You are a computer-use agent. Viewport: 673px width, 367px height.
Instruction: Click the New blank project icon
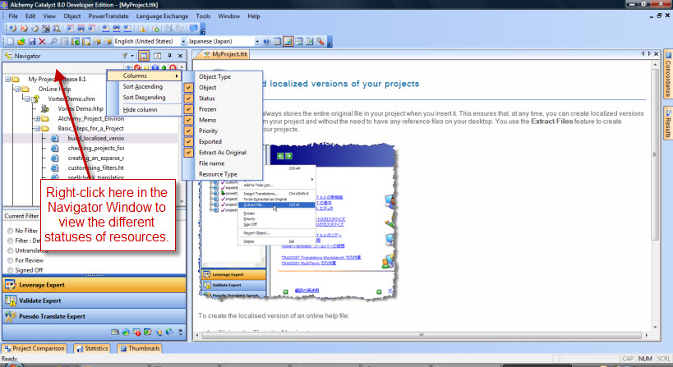point(11,42)
